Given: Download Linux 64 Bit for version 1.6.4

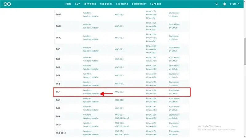Looking at the screenshot, I should click(x=151, y=94).
